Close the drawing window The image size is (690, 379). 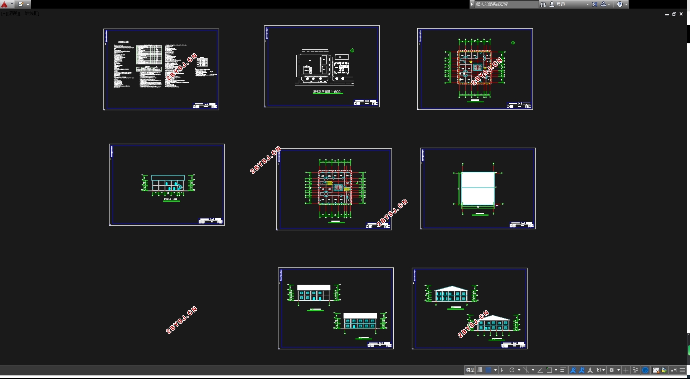click(x=681, y=14)
